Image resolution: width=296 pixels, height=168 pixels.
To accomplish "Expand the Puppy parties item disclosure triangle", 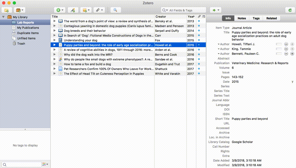I will [x=54, y=45].
